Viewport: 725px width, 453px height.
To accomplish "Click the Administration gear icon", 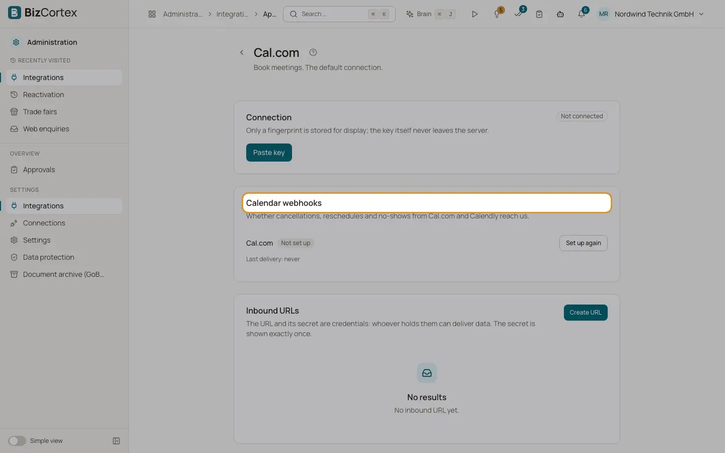I will (16, 42).
